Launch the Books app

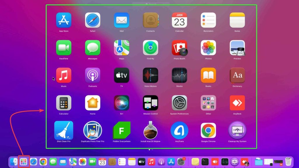coord(208,75)
